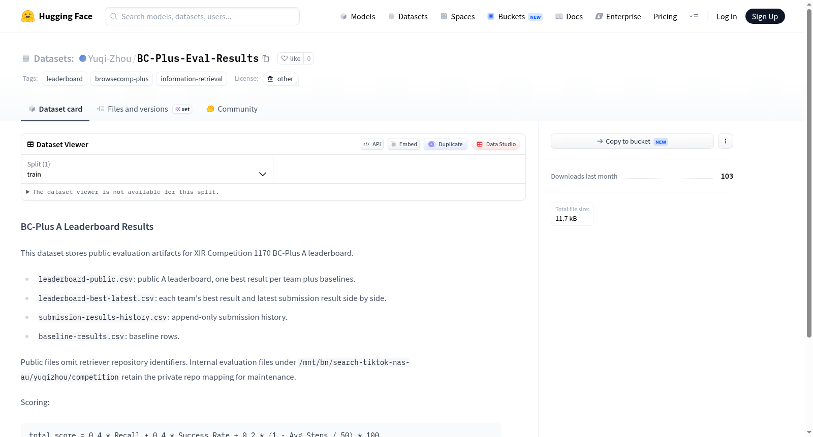Focus the search models input field
The height and width of the screenshot is (437, 813).
tap(202, 16)
